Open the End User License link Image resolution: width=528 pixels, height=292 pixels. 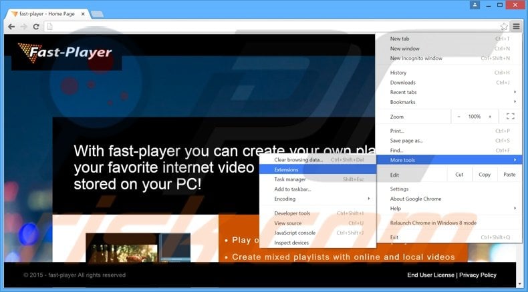430,275
